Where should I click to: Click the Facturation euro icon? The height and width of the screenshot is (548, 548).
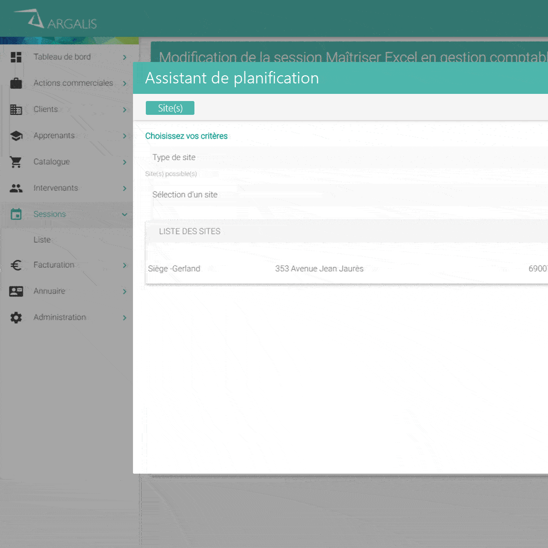(x=16, y=265)
